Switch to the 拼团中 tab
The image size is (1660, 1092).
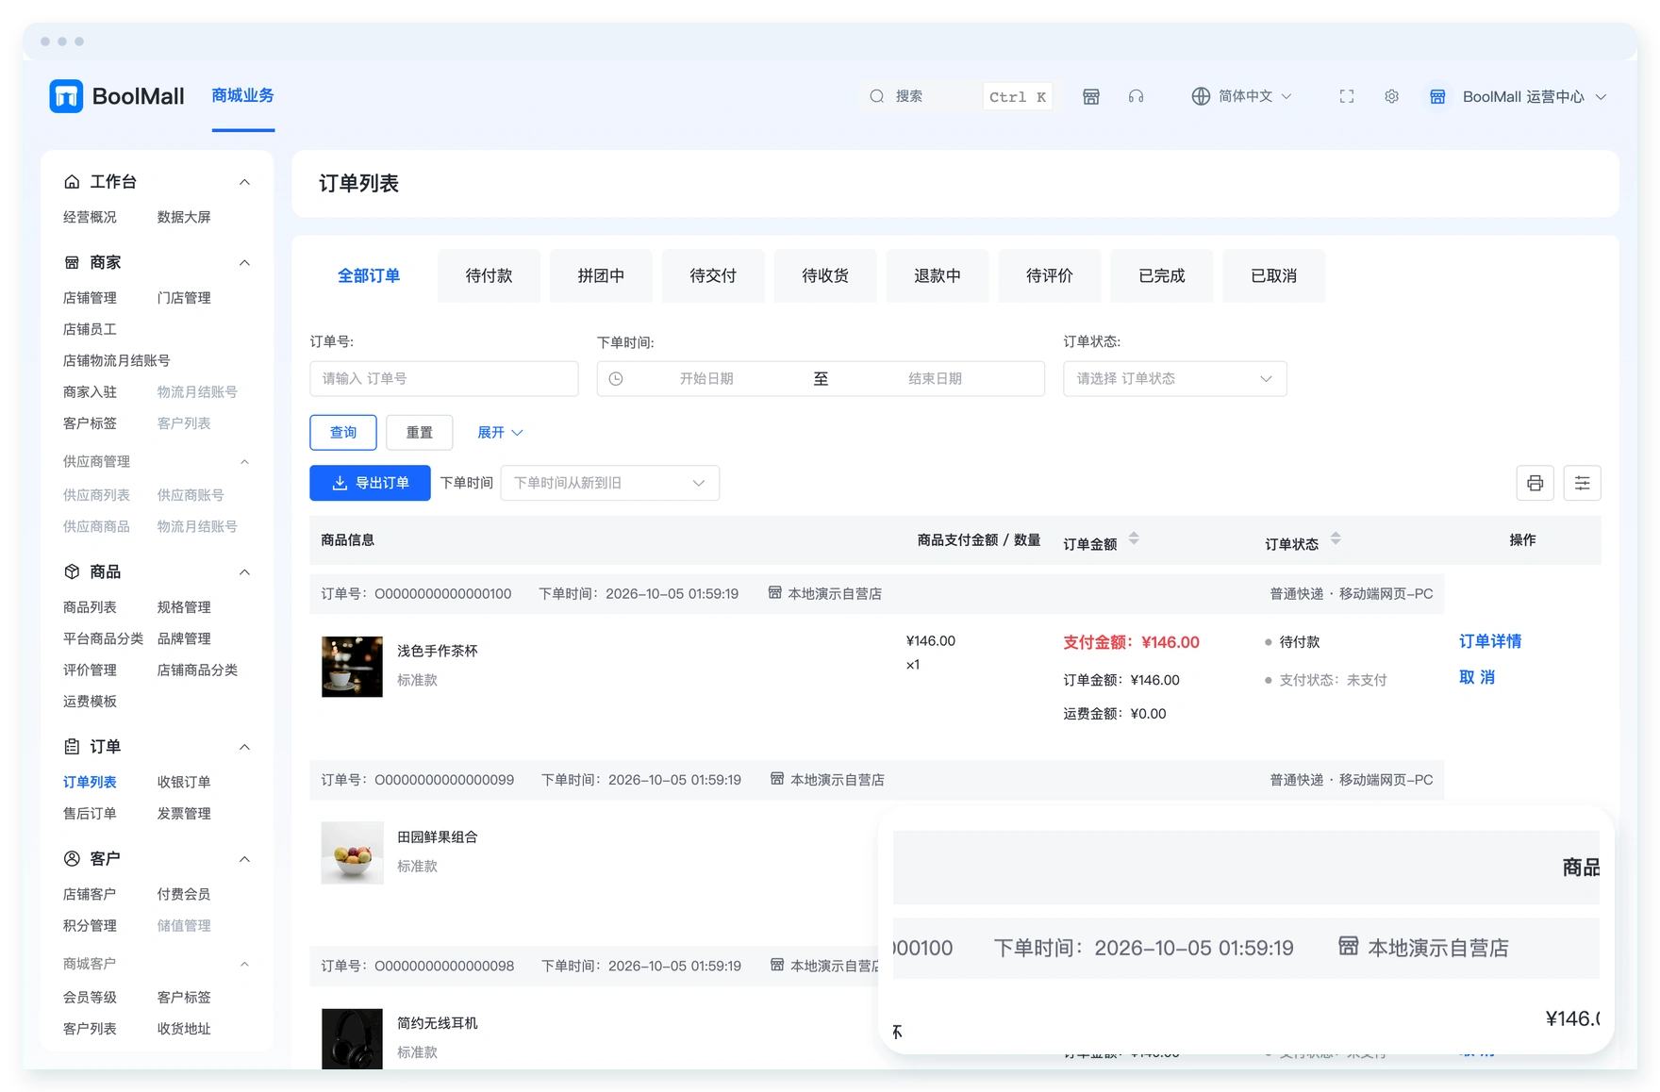[x=601, y=275]
